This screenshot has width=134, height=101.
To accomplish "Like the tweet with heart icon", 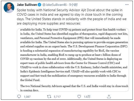I will point(79,96).
